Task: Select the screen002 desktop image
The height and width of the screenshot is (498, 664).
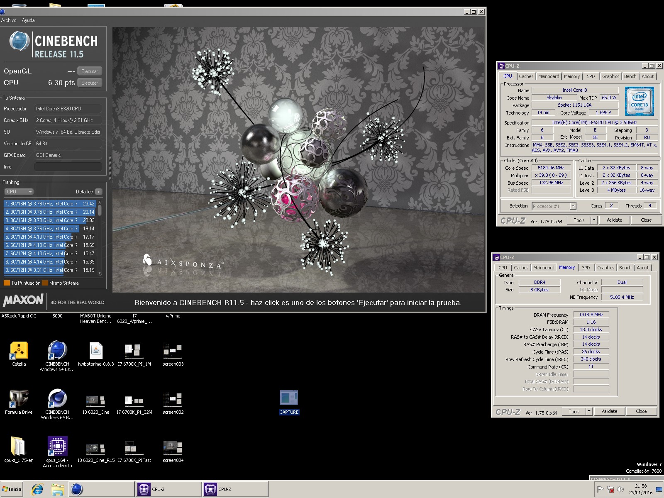Action: [173, 402]
